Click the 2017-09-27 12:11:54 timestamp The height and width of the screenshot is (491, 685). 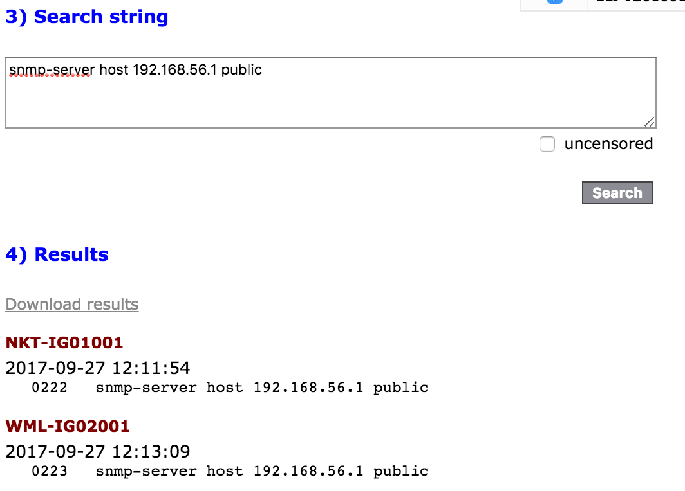click(x=98, y=368)
